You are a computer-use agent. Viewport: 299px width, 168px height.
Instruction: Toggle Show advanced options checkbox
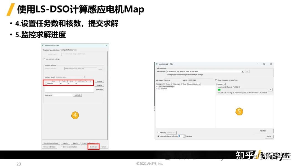coord(61,147)
